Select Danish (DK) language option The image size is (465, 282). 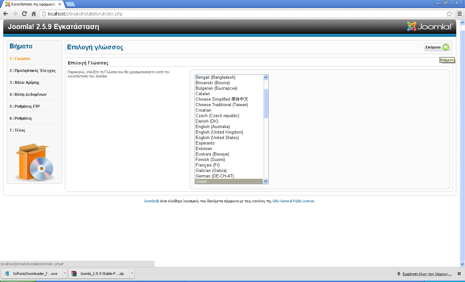pyautogui.click(x=229, y=121)
